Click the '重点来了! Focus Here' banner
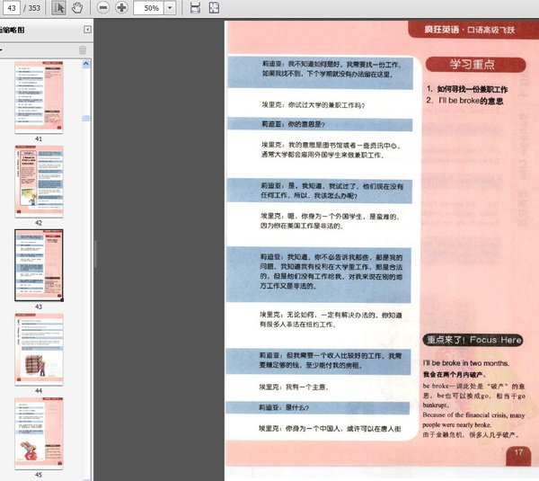Viewport: 539px width, 481px height. (x=473, y=340)
